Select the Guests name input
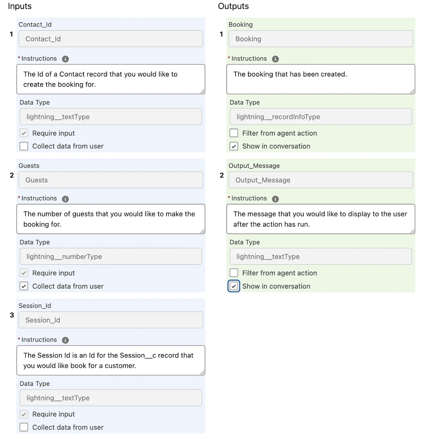The width and height of the screenshot is (424, 439). coord(111,180)
